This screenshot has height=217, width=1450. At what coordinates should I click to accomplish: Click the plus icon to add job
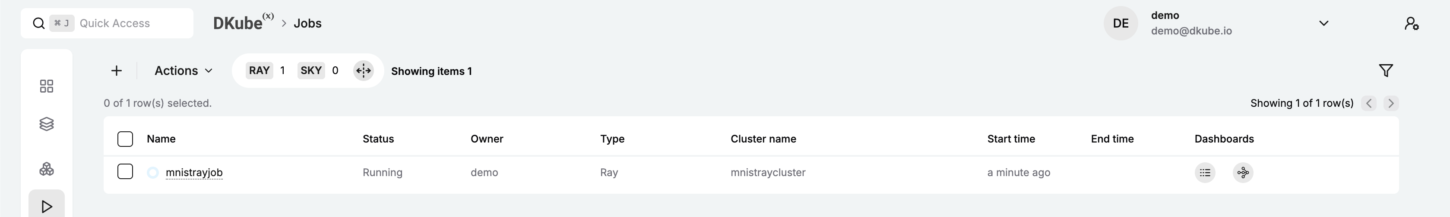coord(117,71)
